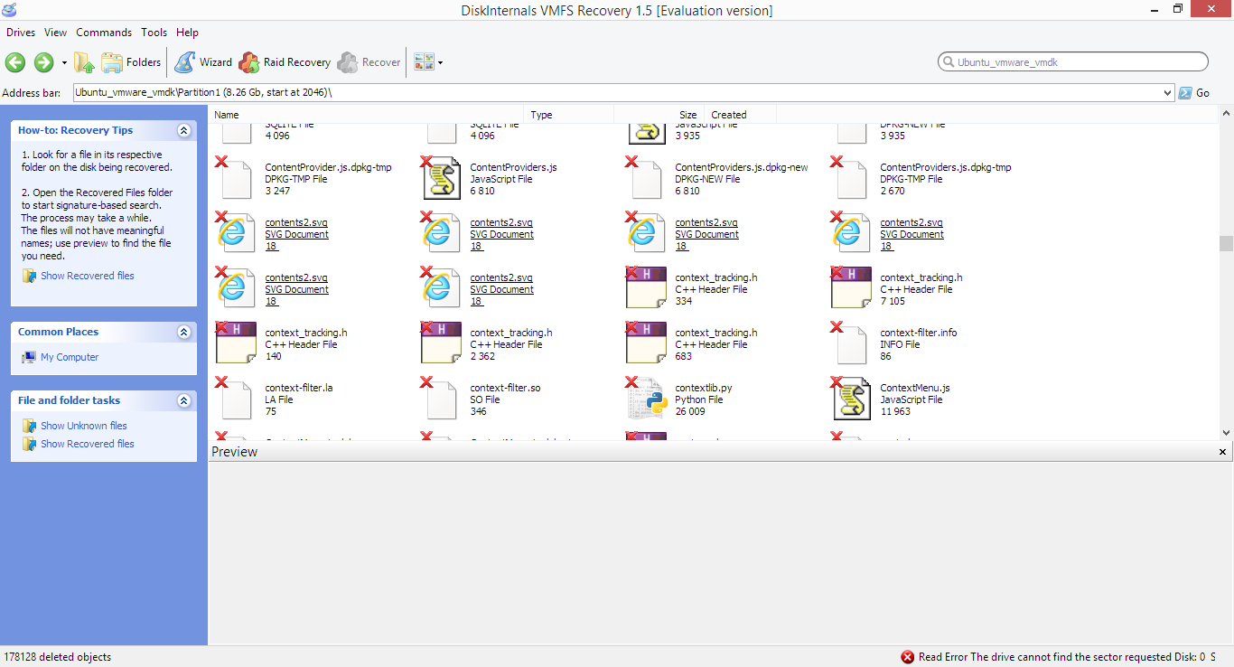Sort by the Type column header

[569, 115]
